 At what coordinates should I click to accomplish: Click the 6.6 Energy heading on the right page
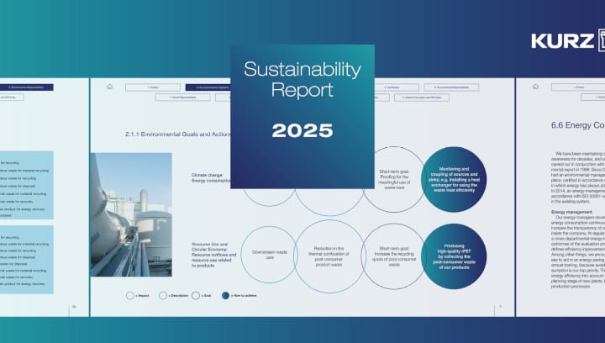click(x=578, y=125)
